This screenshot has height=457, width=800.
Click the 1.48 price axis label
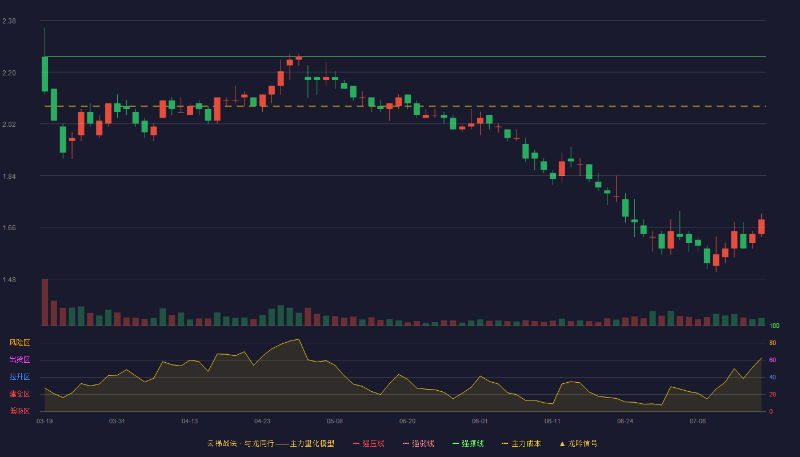point(9,280)
